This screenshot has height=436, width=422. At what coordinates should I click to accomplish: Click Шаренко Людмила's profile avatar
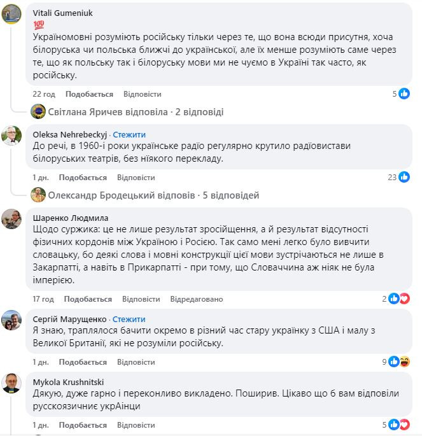pos(11,218)
